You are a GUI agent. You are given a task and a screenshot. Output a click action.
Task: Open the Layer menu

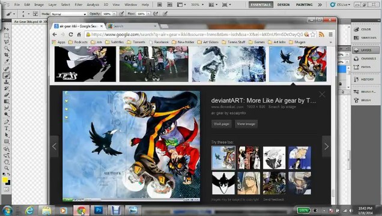[x=52, y=5]
